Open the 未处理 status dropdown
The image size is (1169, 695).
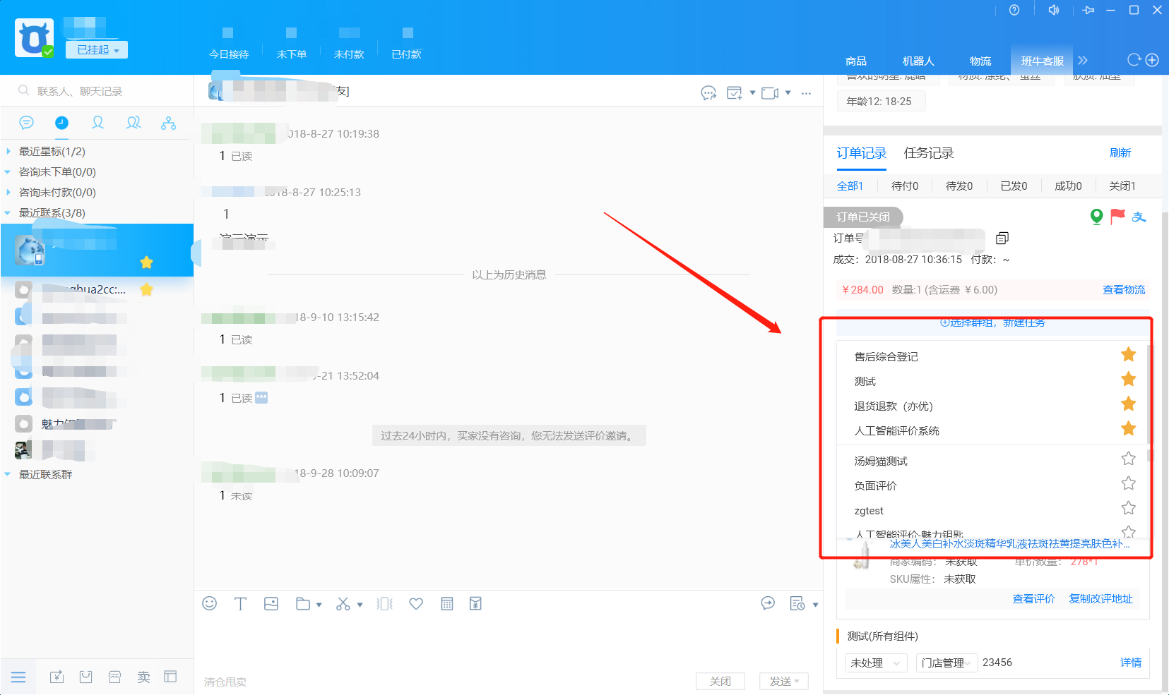pyautogui.click(x=876, y=663)
